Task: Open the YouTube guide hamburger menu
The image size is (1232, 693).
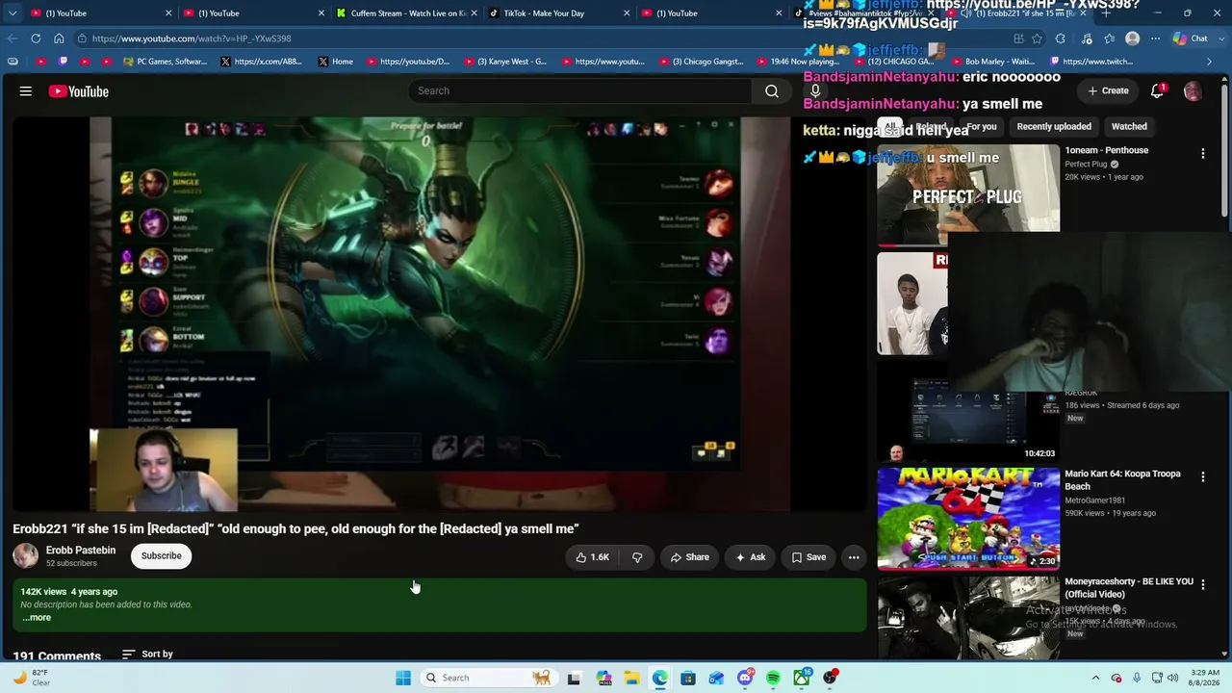Action: (26, 91)
